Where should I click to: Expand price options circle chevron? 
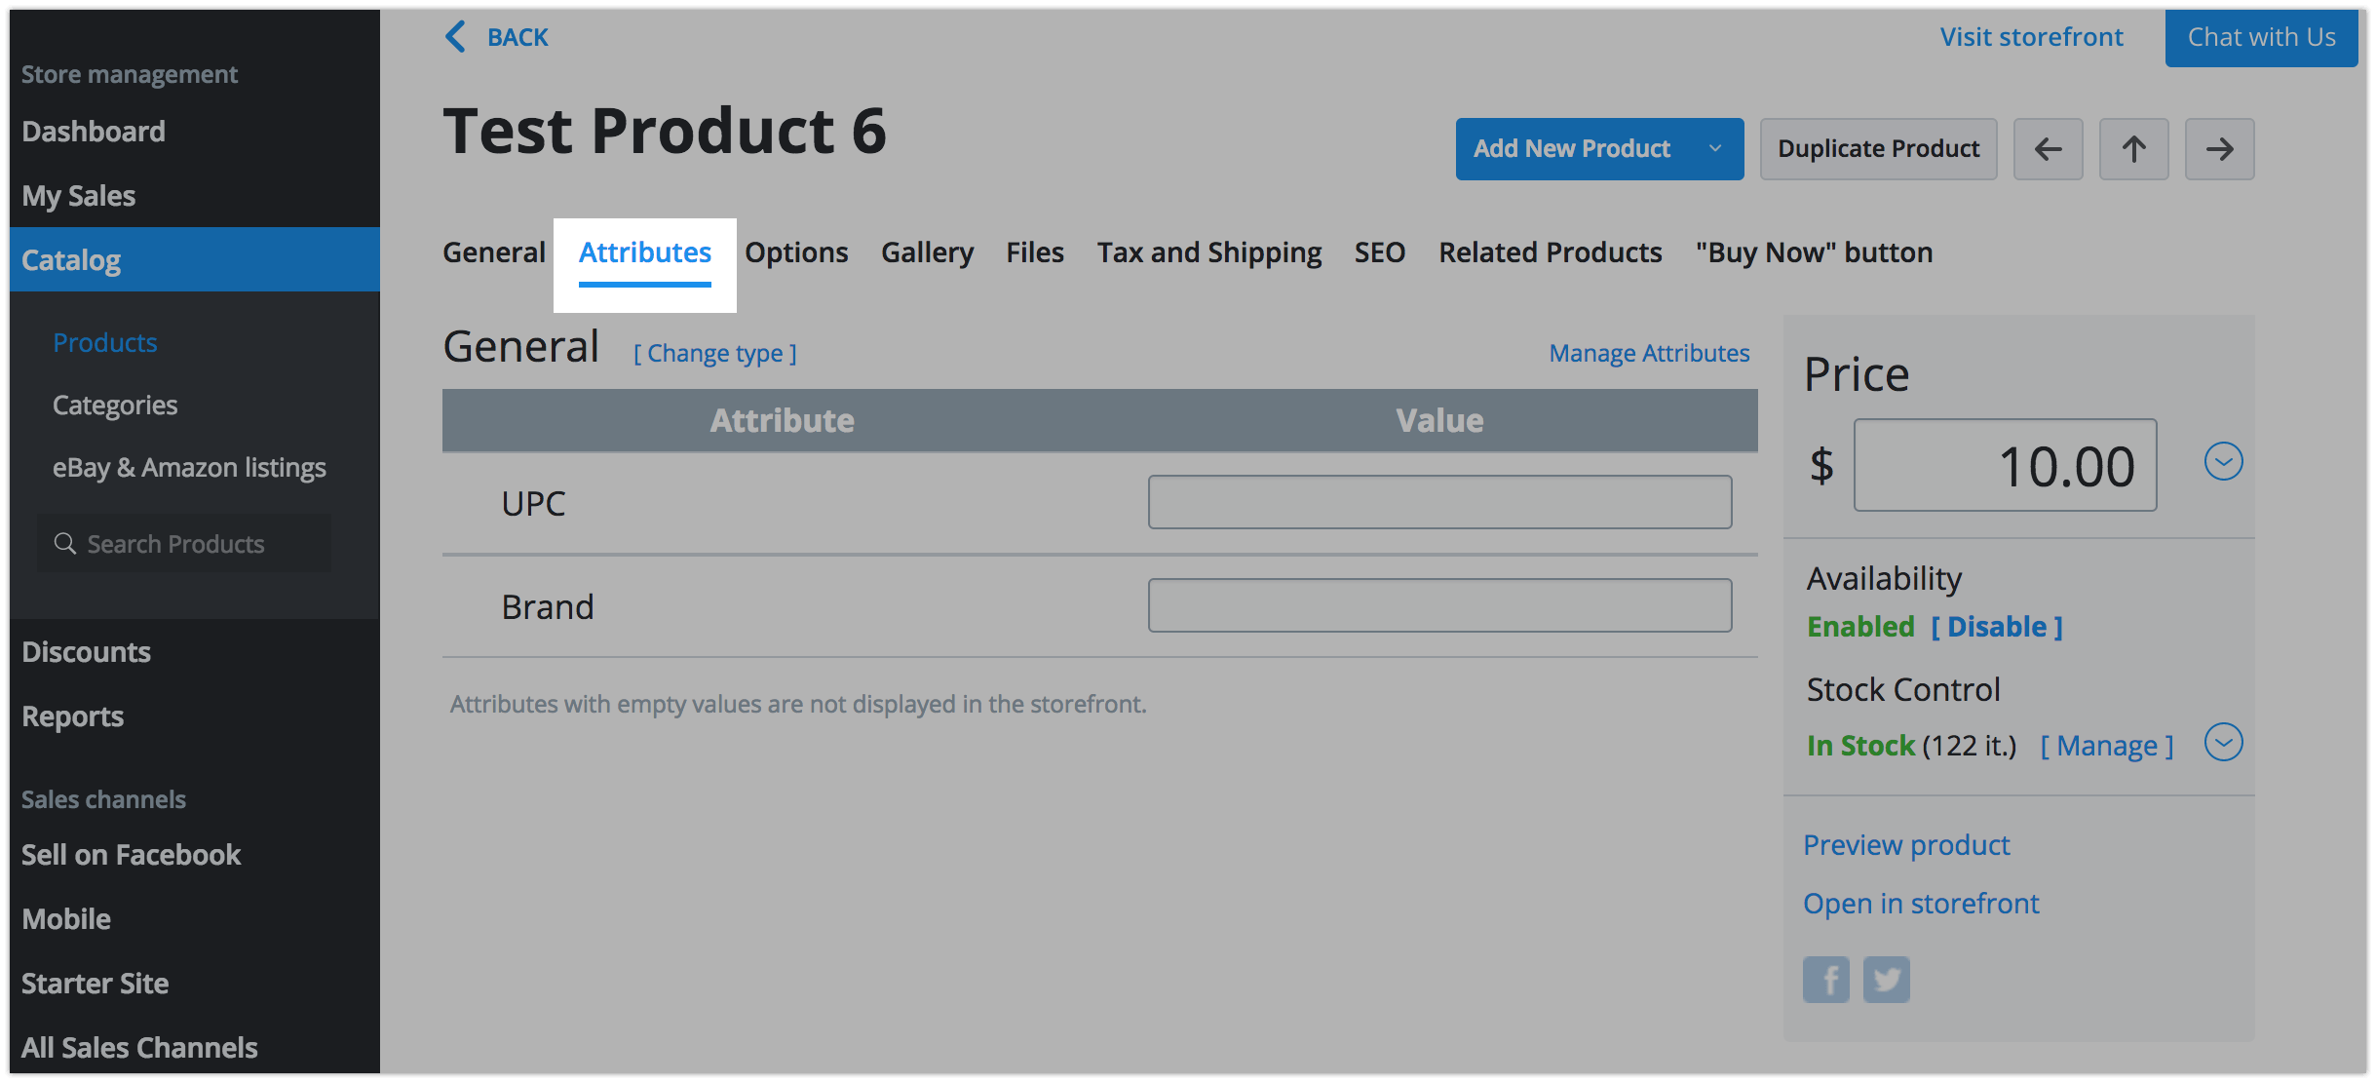point(2223,461)
